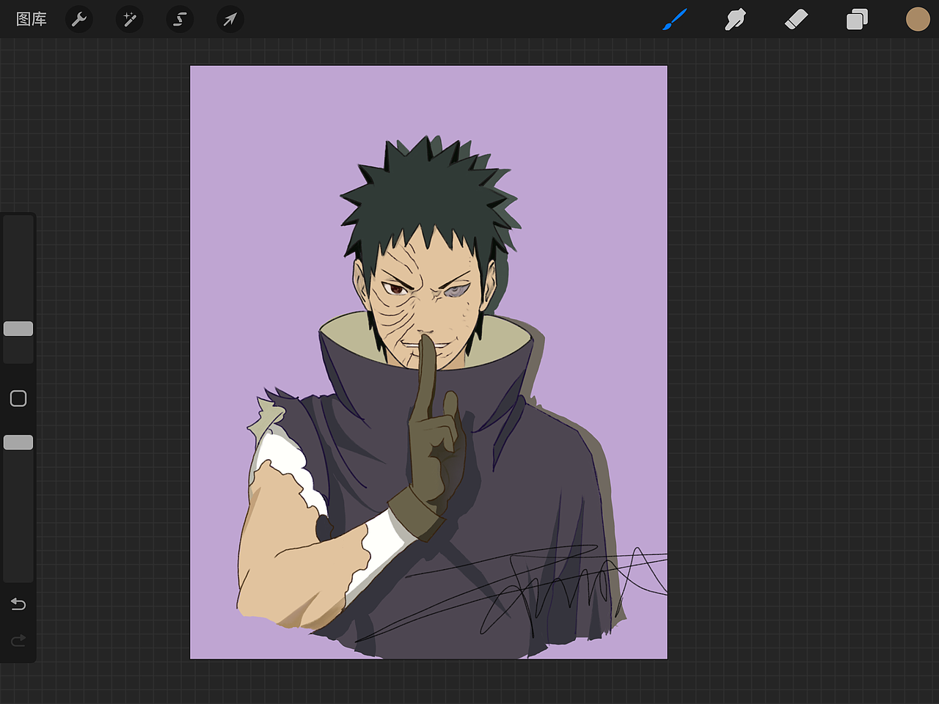Activate the Selection tool
This screenshot has width=939, height=704.
pos(180,19)
